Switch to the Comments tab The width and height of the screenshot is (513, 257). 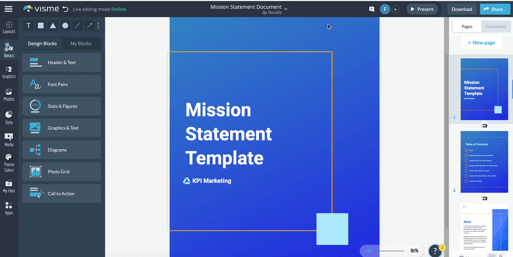click(496, 26)
